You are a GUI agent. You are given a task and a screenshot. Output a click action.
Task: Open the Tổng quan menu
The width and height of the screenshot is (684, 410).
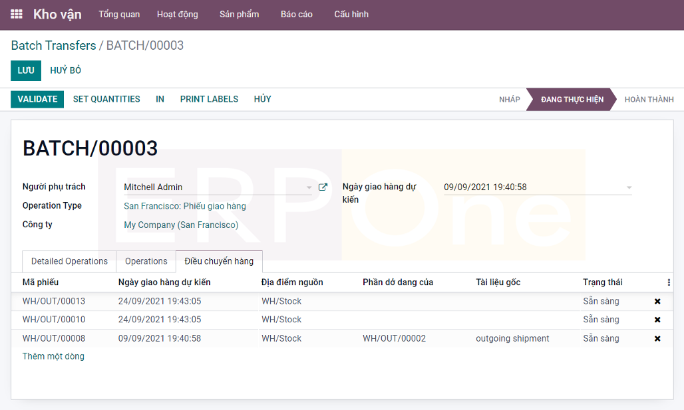tap(119, 15)
